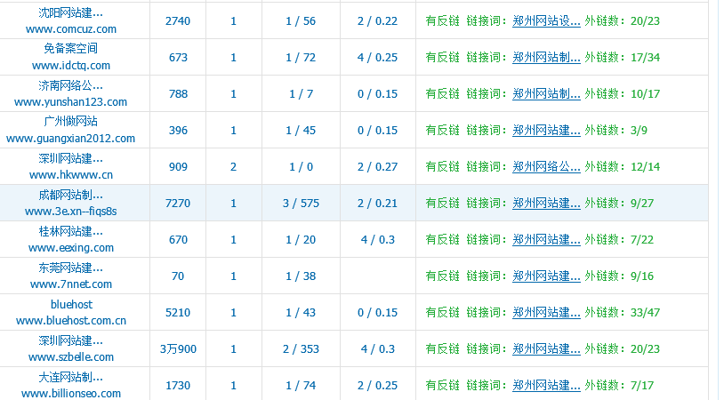Open the www.bluehost.com.cn URL
Viewport: 724px width, 400px height.
pos(71,320)
